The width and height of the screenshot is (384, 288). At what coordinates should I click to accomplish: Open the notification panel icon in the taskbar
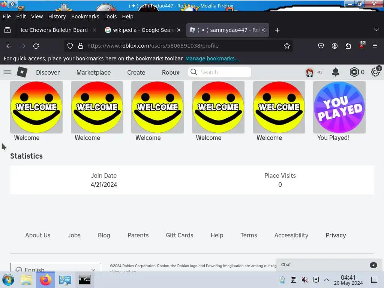click(374, 280)
